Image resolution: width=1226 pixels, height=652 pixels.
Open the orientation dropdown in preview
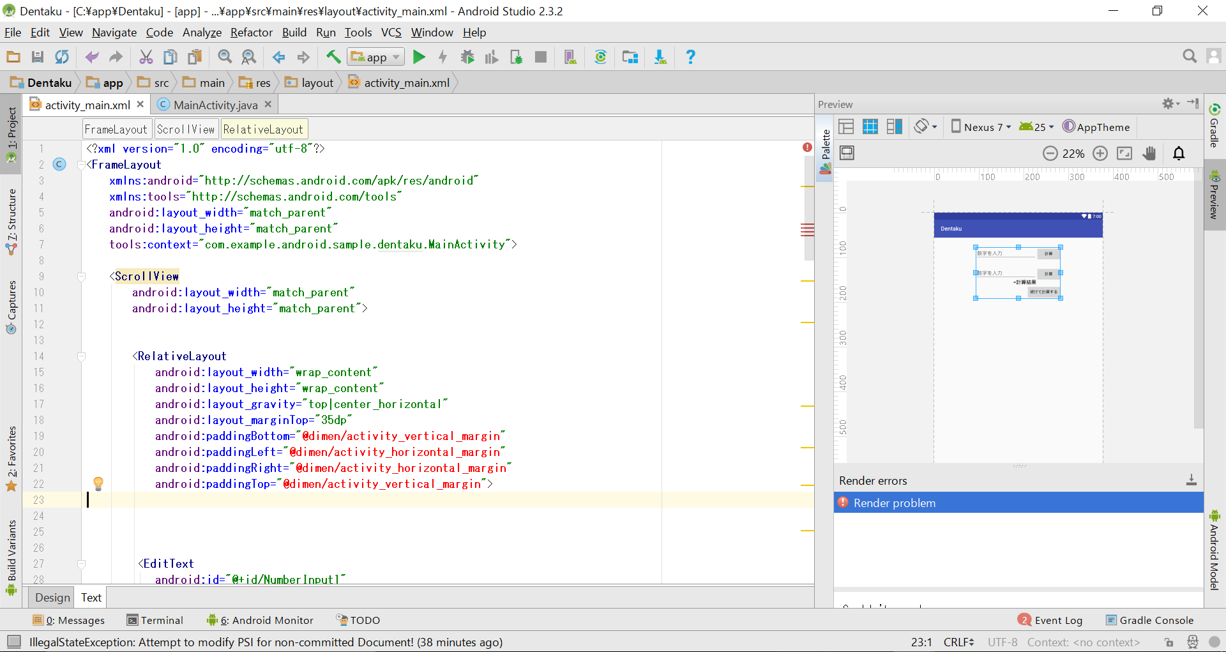pos(925,126)
